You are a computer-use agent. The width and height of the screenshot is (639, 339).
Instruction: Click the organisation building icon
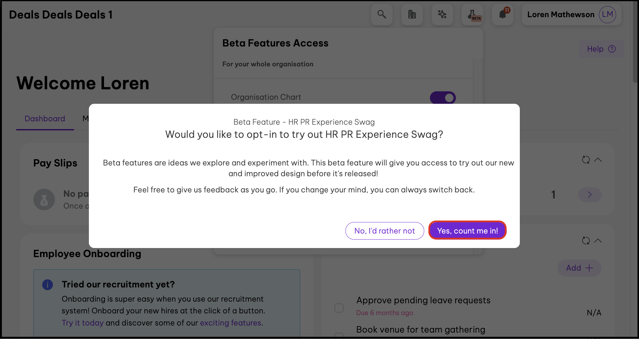coord(412,14)
